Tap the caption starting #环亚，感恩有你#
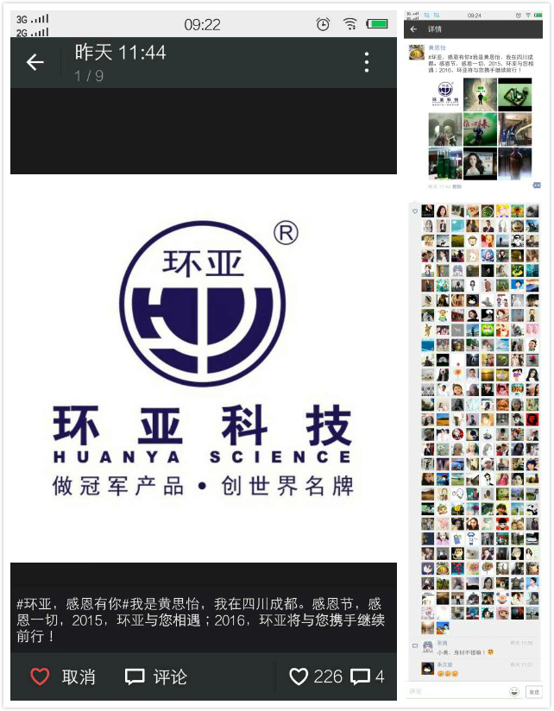 [x=200, y=620]
